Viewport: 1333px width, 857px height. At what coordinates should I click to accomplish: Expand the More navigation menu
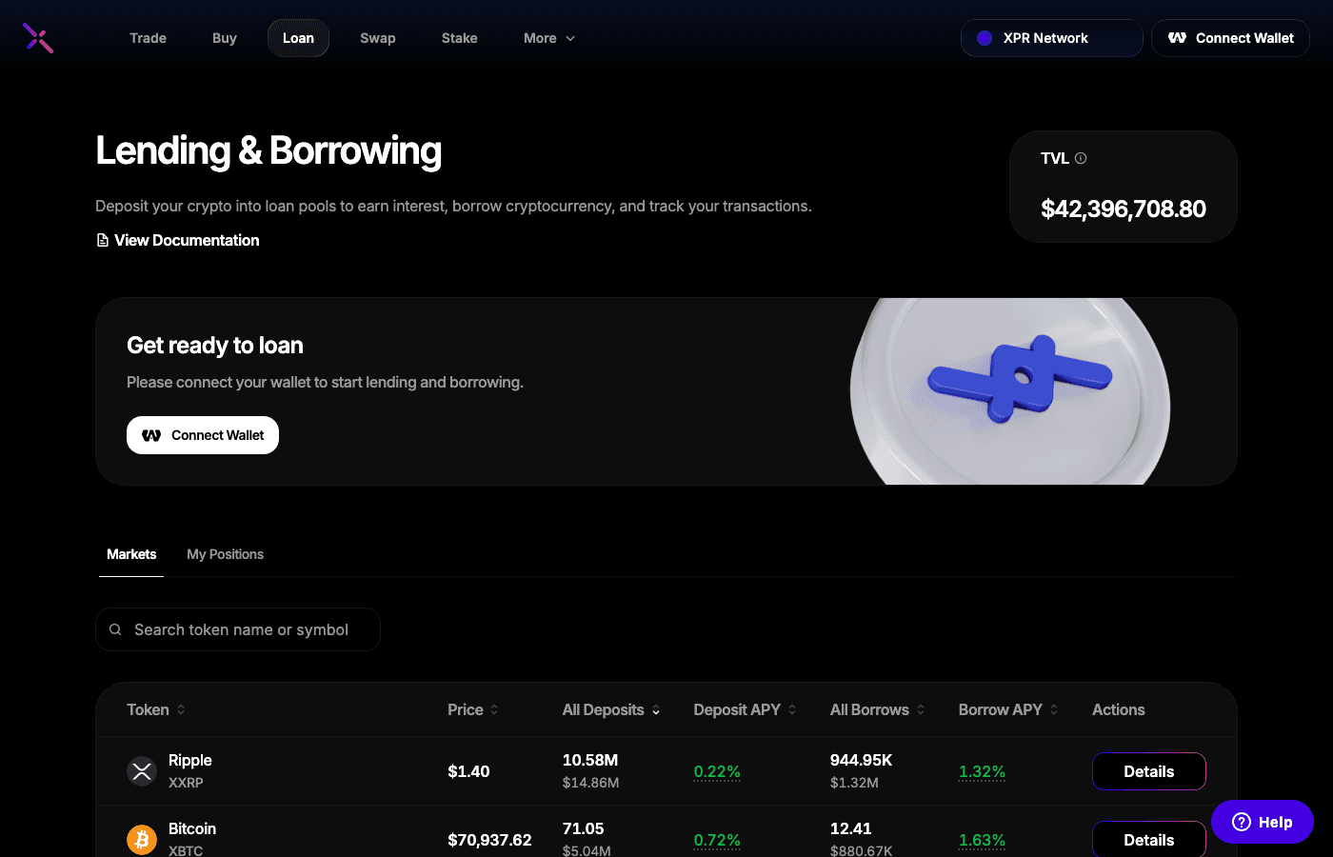point(548,38)
